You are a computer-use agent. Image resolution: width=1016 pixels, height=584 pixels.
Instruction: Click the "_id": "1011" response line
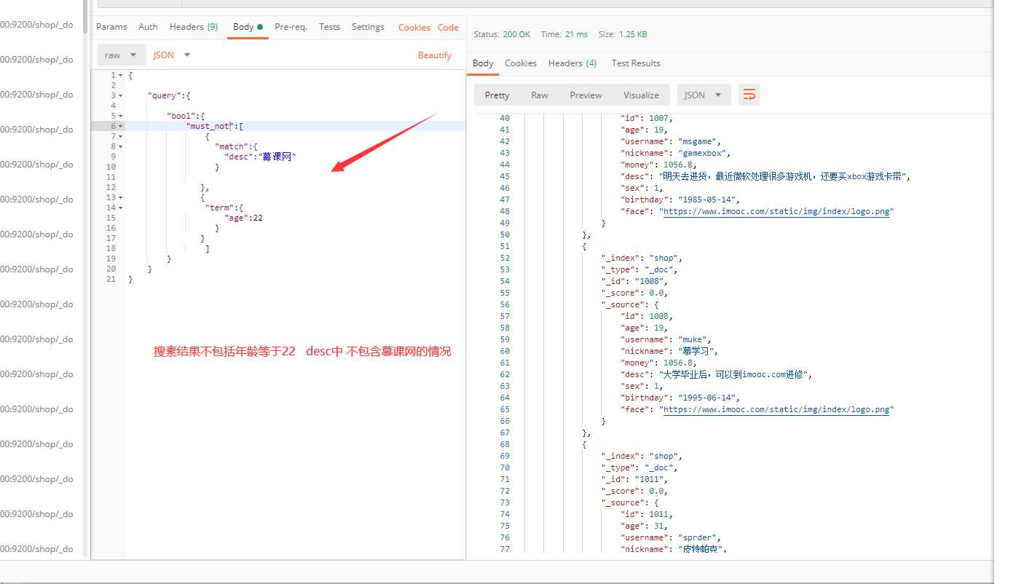point(634,479)
